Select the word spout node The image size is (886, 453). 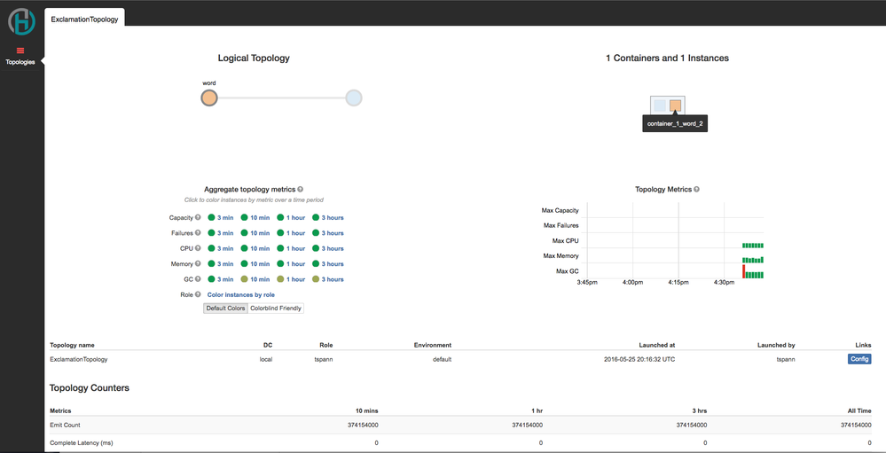point(209,98)
